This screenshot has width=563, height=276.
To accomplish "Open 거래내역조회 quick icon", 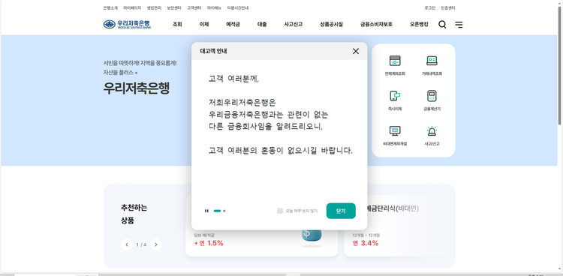I will click(x=432, y=65).
